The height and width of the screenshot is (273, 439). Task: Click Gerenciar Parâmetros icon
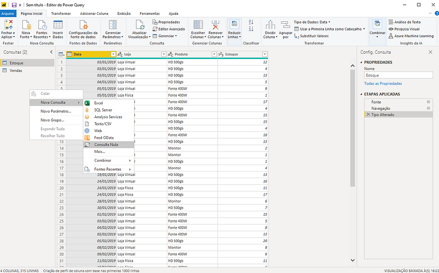pos(113,25)
